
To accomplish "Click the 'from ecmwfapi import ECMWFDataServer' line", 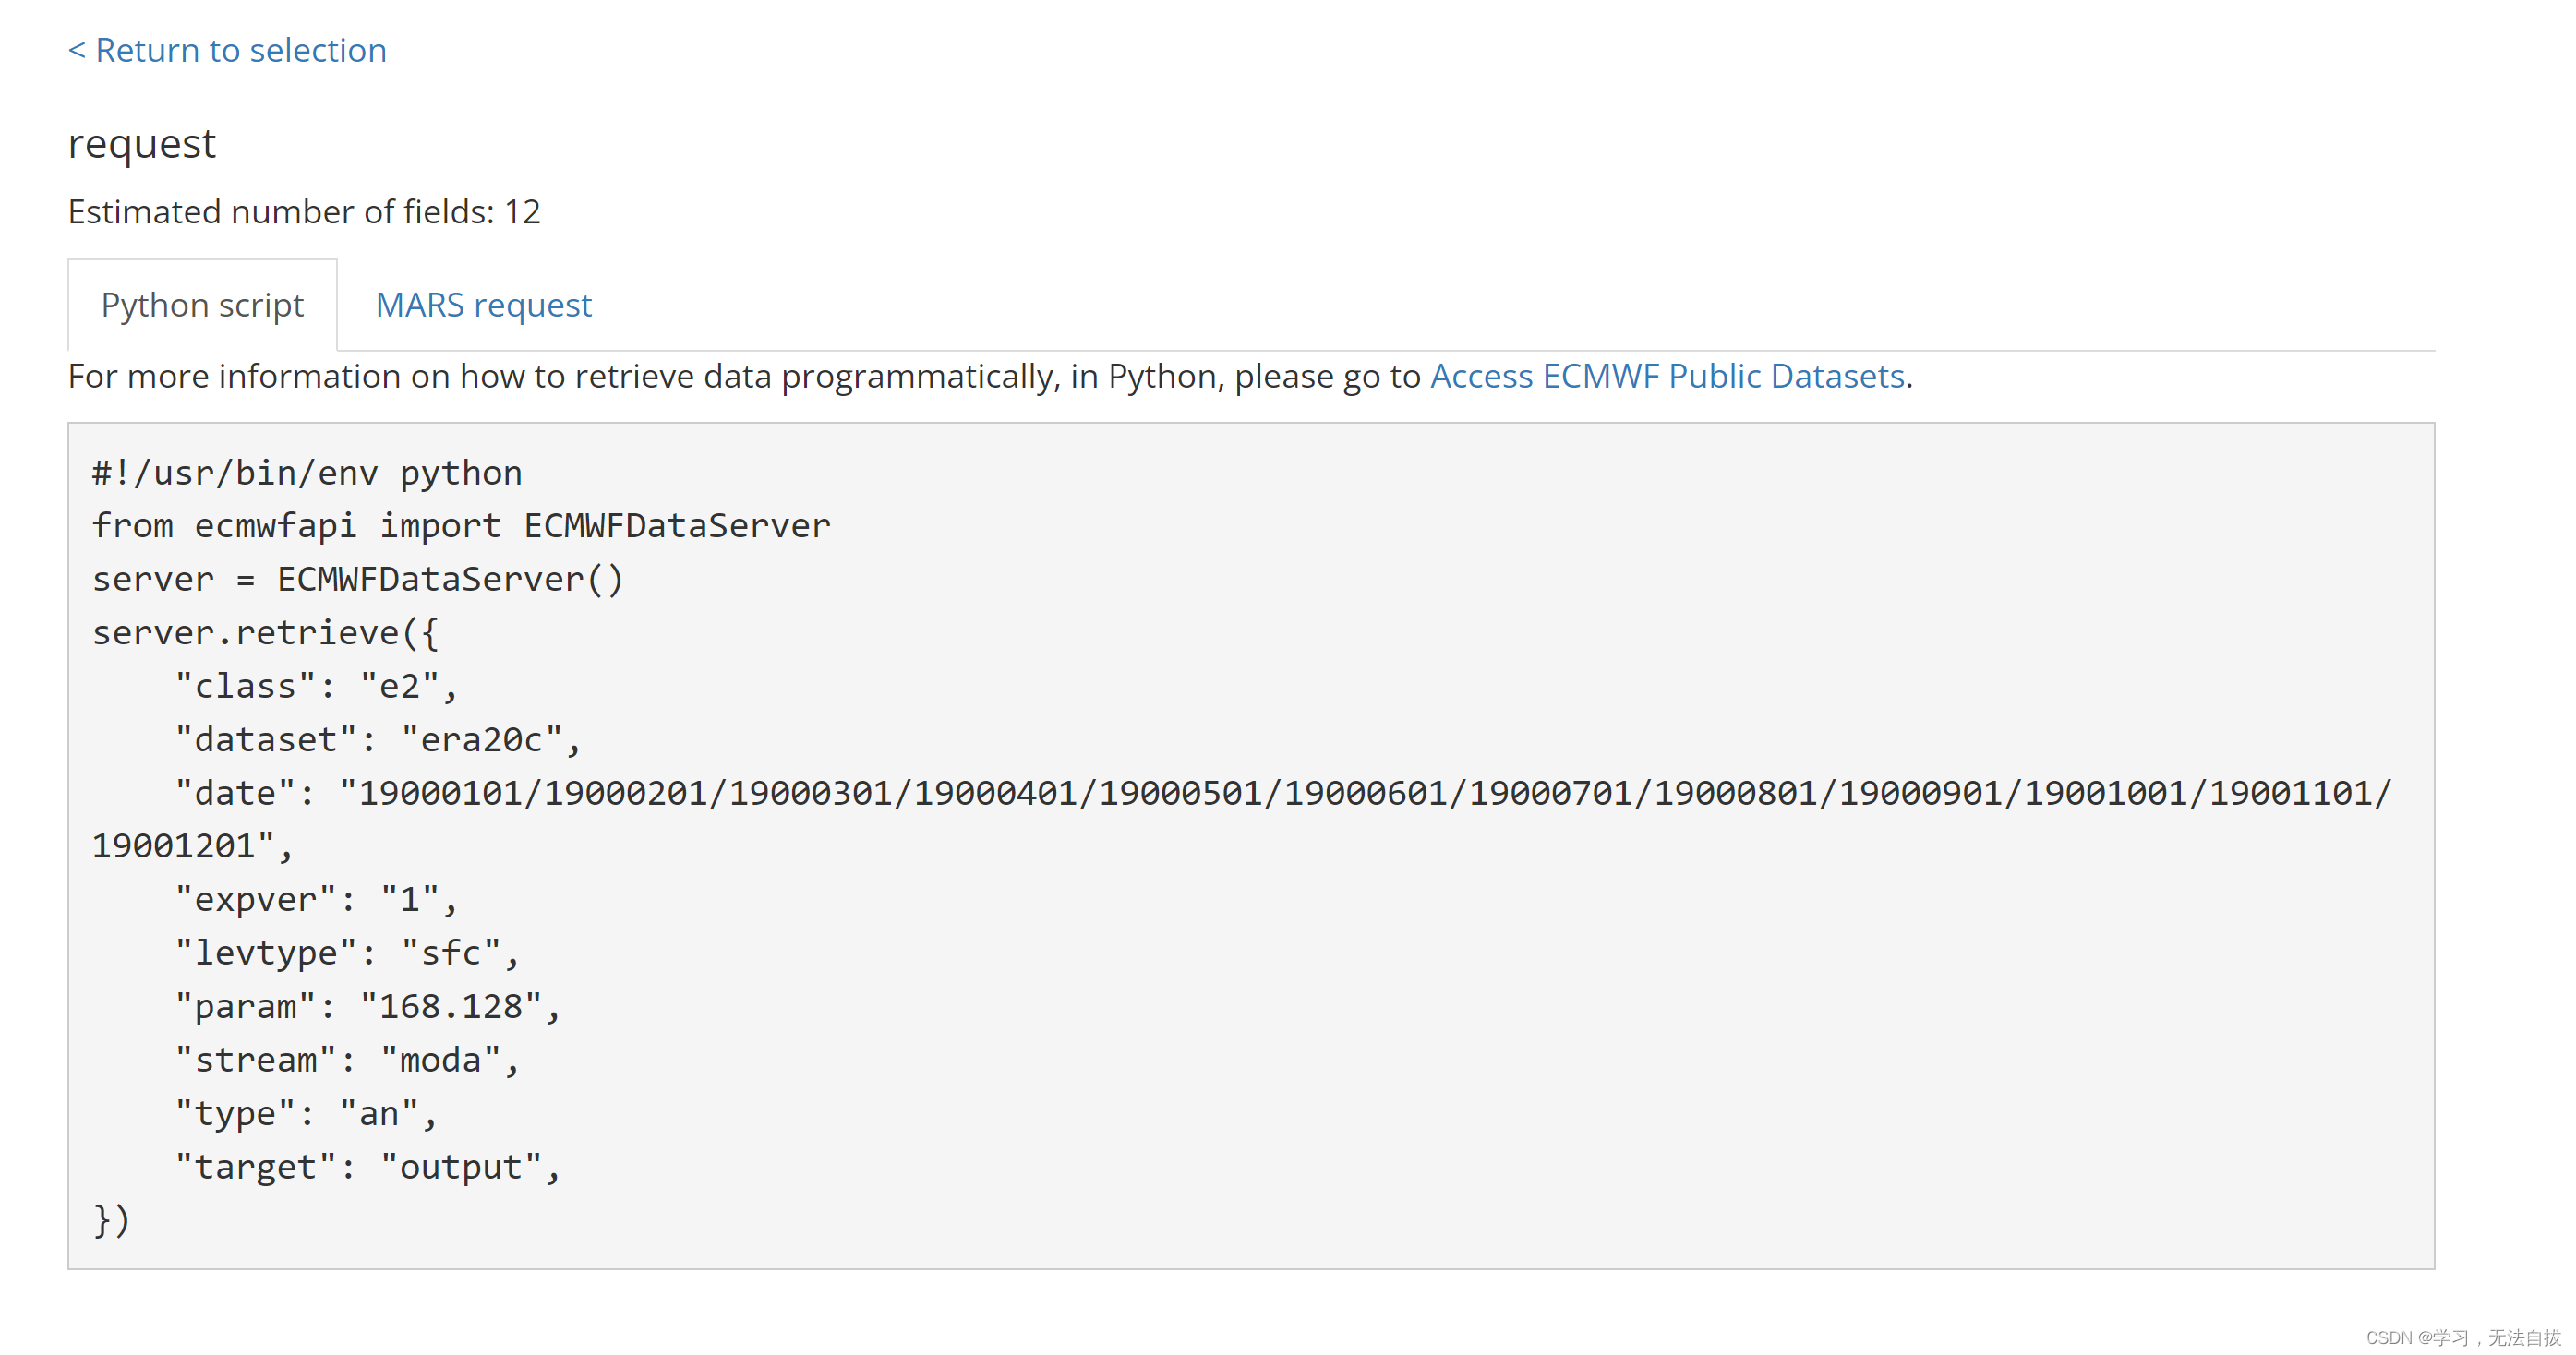I will [x=461, y=526].
